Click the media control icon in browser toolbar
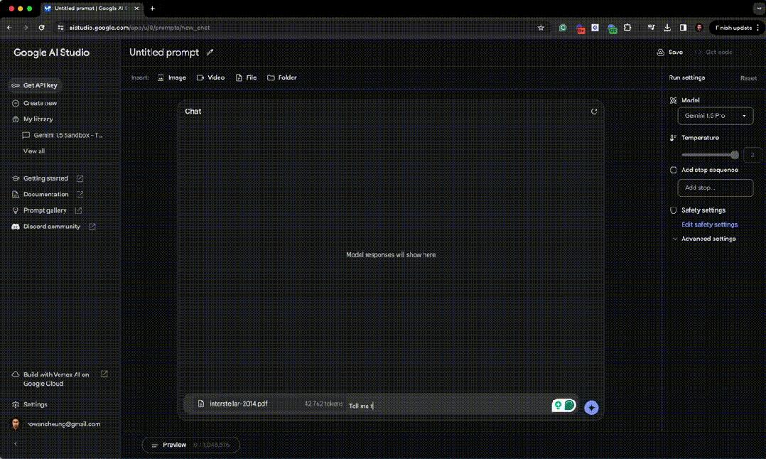Viewport: 766px width, 459px height. tap(651, 28)
